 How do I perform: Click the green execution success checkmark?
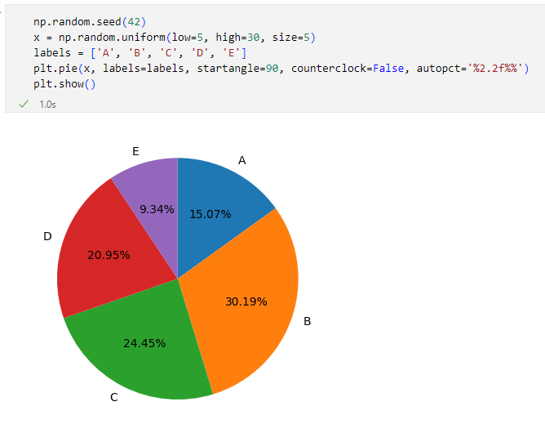tap(24, 104)
